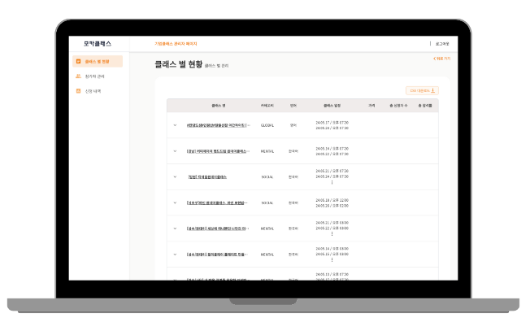Image resolution: width=530 pixels, height=322 pixels.
Task: Click the MENTAL cell in the 24.05.21 오후 08:00 row
Action: coord(267,228)
